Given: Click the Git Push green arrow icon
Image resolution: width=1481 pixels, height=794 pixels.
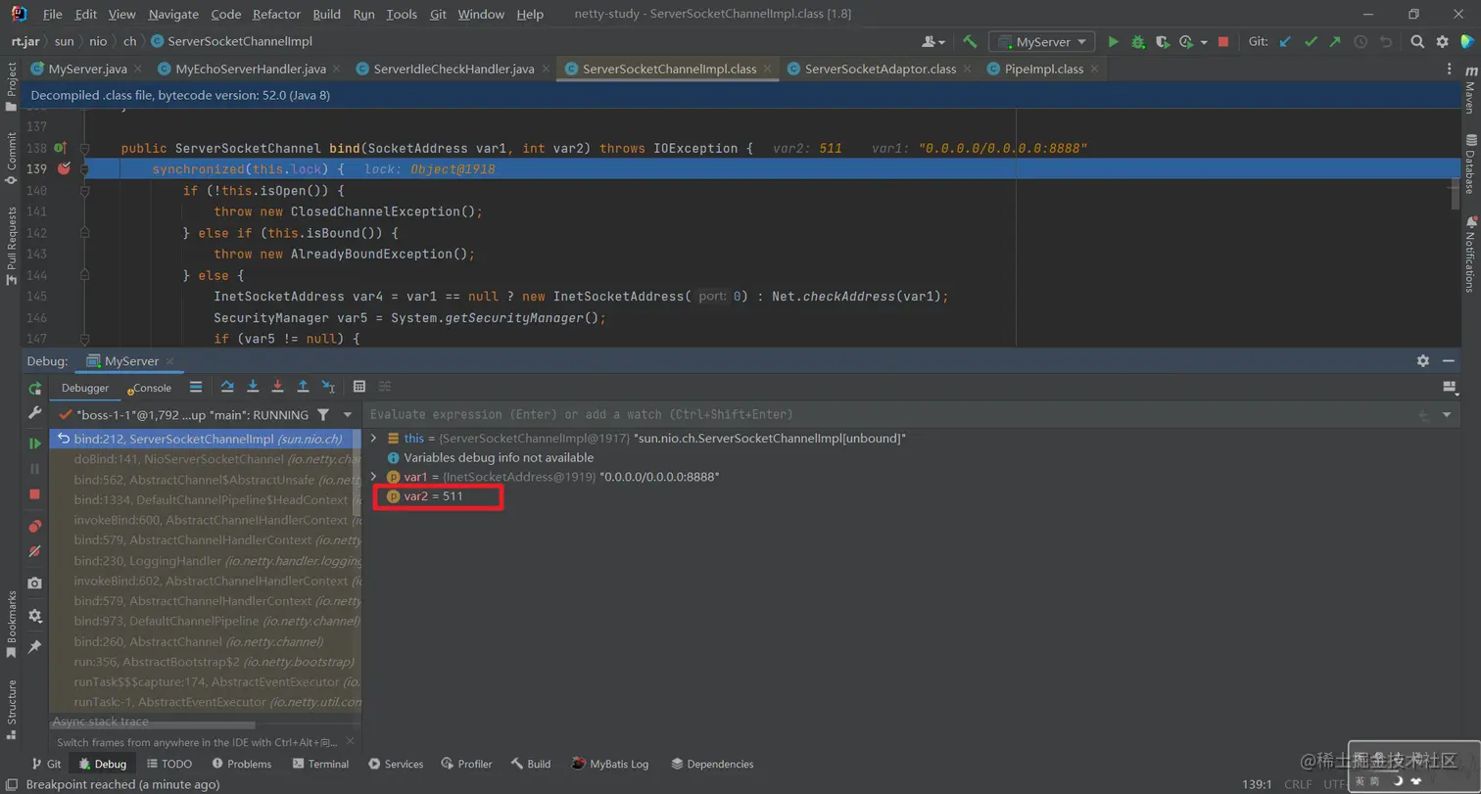Looking at the screenshot, I should (x=1335, y=42).
